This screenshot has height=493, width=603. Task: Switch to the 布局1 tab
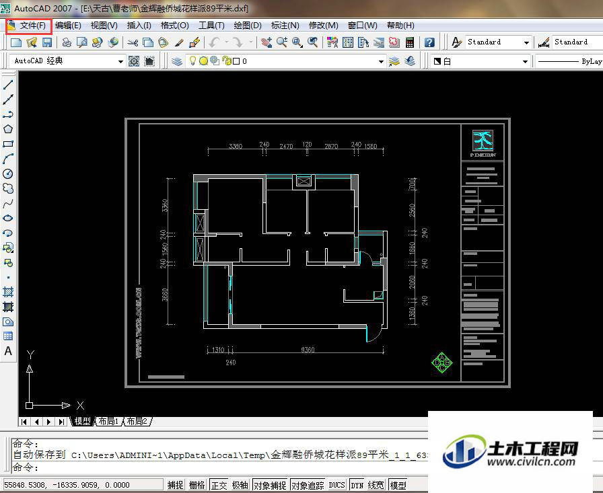[x=108, y=422]
